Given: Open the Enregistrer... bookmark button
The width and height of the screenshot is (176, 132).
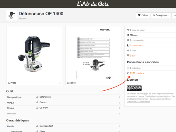Looking at the screenshot, I should click(x=160, y=15).
